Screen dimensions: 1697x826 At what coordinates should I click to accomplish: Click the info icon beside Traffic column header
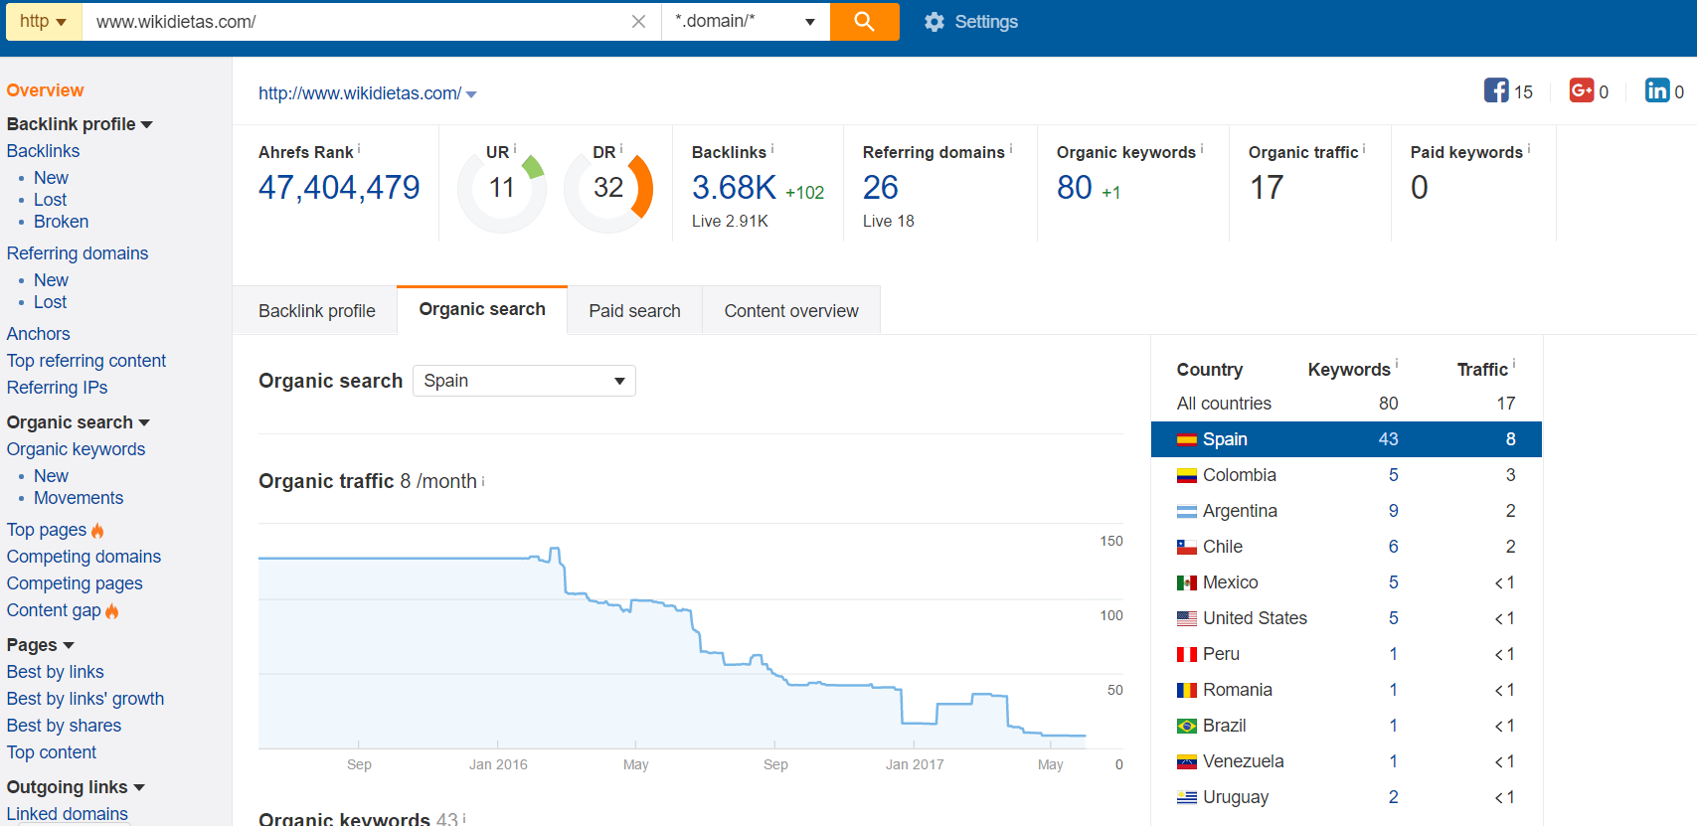[1514, 365]
